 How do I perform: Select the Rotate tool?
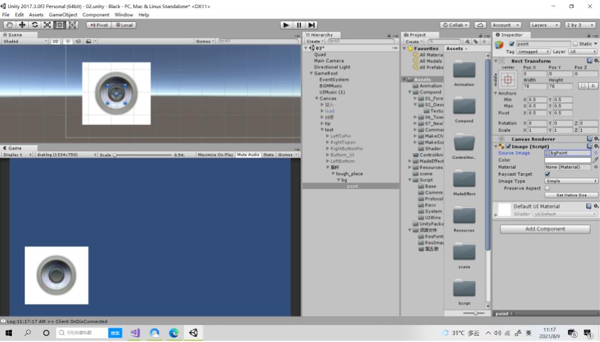(x=34, y=25)
